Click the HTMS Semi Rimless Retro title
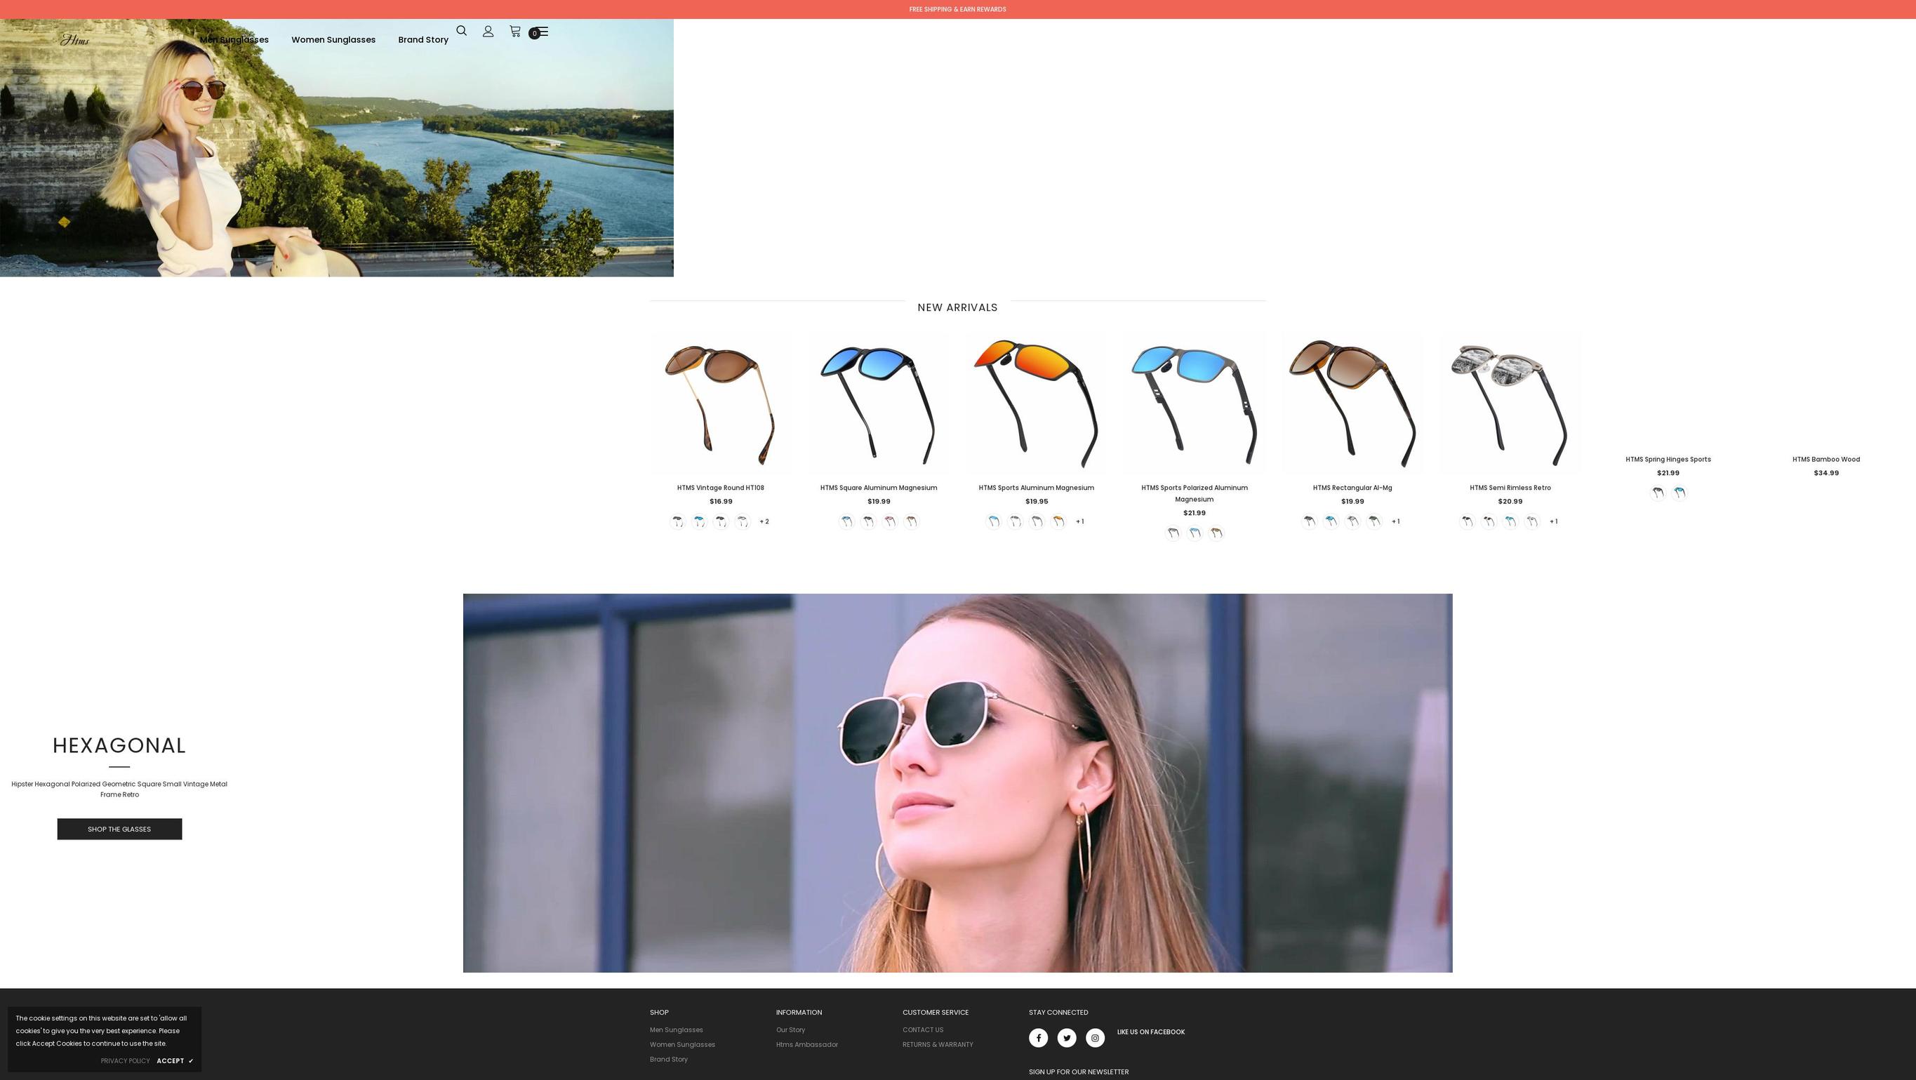The image size is (1916, 1080). click(1510, 488)
